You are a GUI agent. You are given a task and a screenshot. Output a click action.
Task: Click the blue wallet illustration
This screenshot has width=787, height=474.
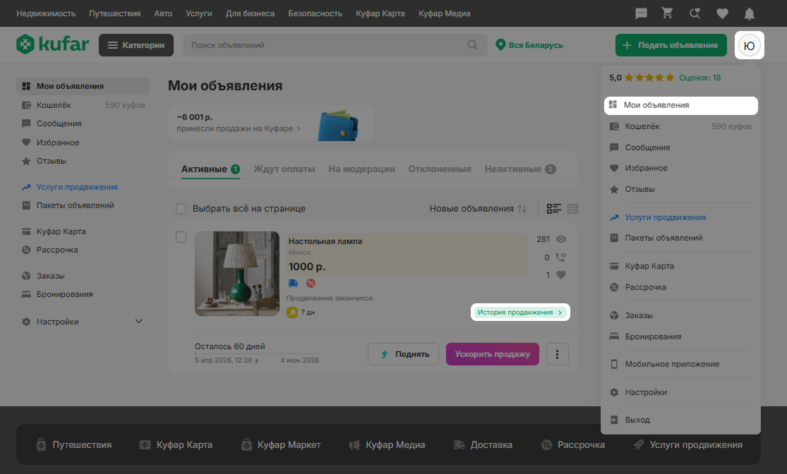[338, 126]
